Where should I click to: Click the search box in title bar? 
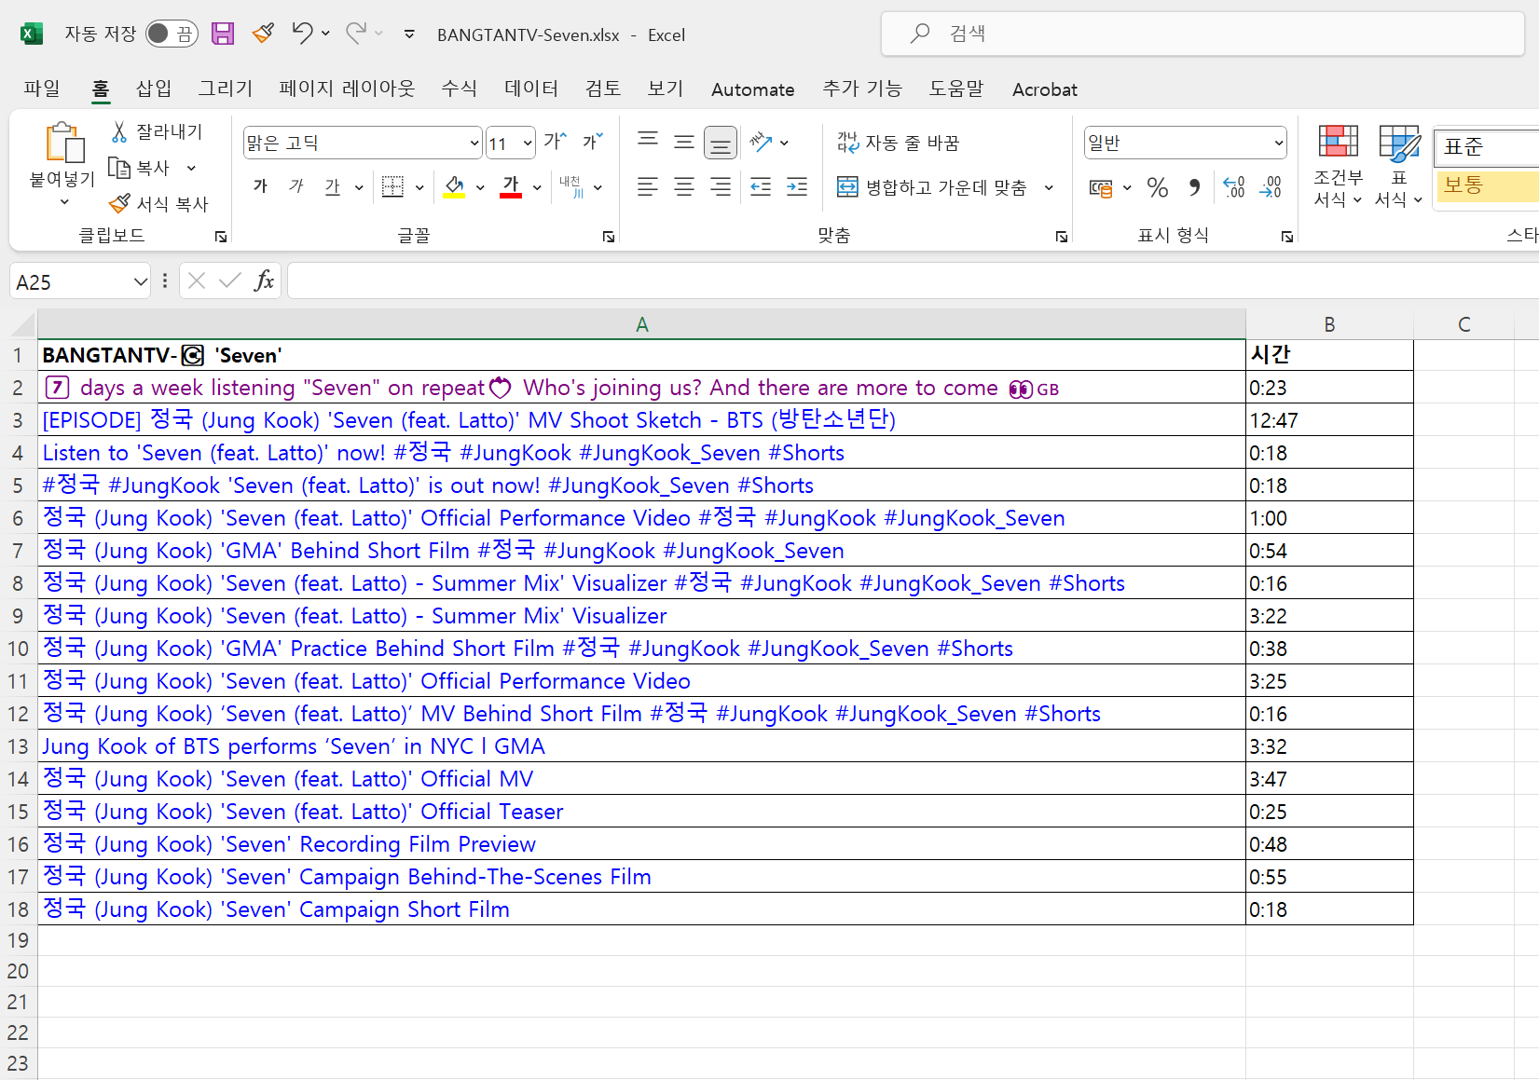1202,34
